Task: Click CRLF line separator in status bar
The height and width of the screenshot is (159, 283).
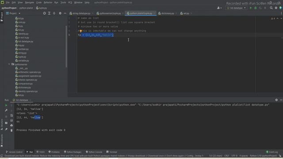Action: tap(227, 156)
